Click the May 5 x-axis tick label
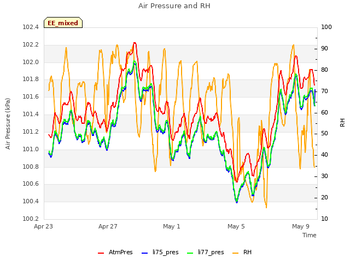The width and height of the screenshot is (350, 263). pyautogui.click(x=236, y=226)
